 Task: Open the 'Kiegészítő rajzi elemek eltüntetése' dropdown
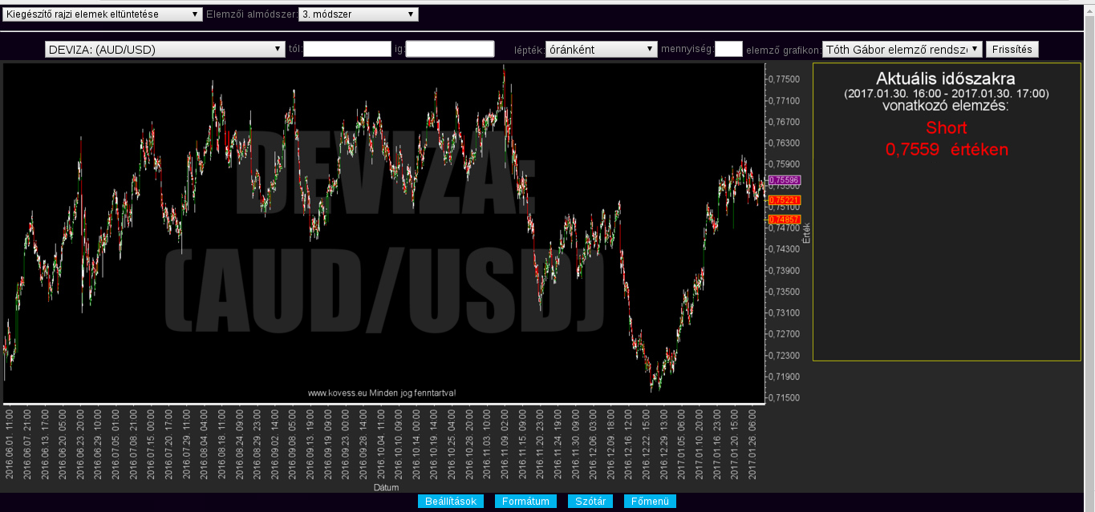point(102,14)
